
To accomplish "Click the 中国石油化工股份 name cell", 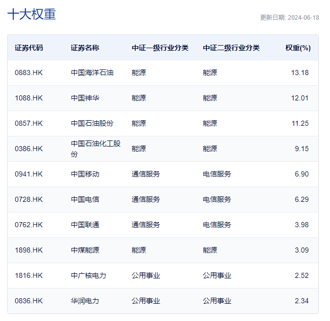I will pyautogui.click(x=95, y=149).
